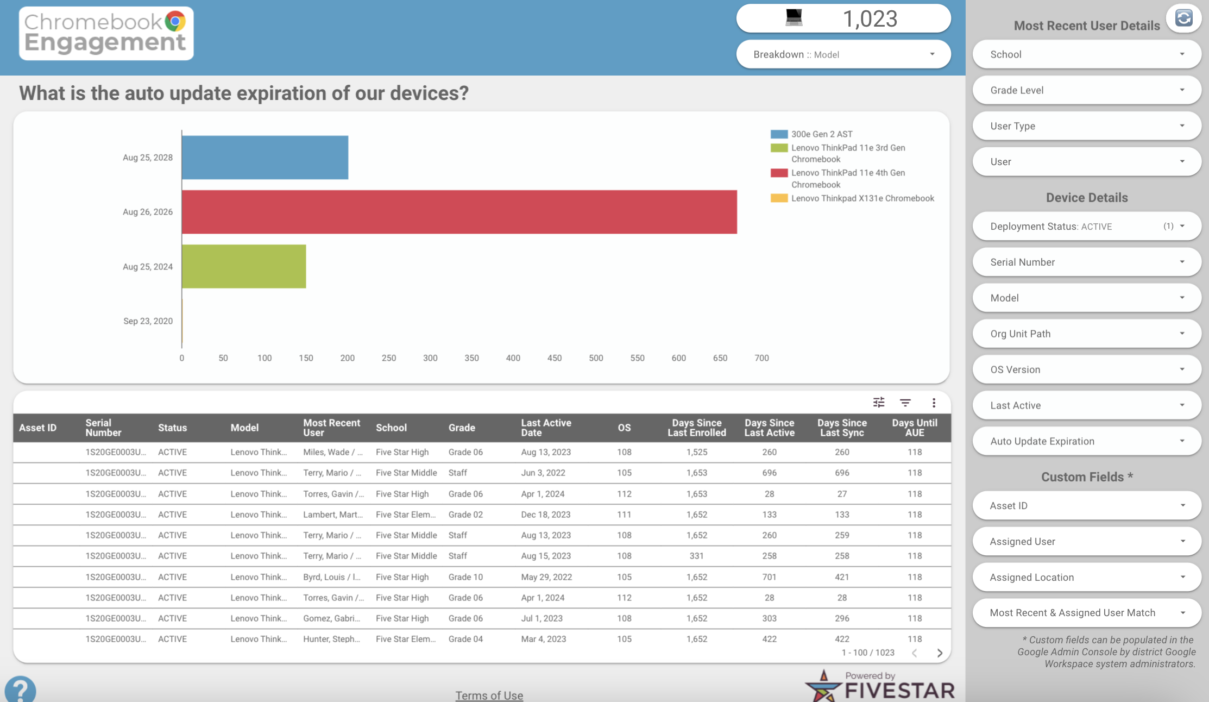Click green ThinkPad 11e 3rd Gen legend swatch
The height and width of the screenshot is (702, 1209).
[x=779, y=148]
